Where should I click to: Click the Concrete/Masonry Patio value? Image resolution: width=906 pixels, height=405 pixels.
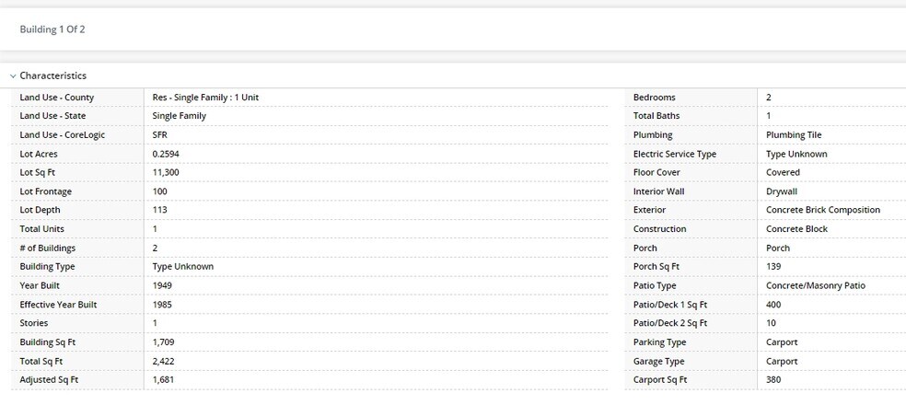(816, 285)
